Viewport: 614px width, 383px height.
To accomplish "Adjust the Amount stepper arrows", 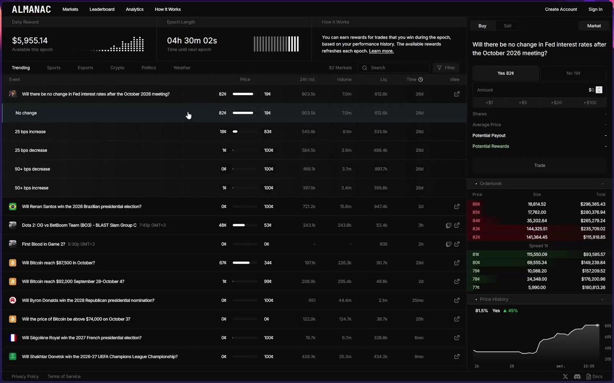I will [x=599, y=90].
